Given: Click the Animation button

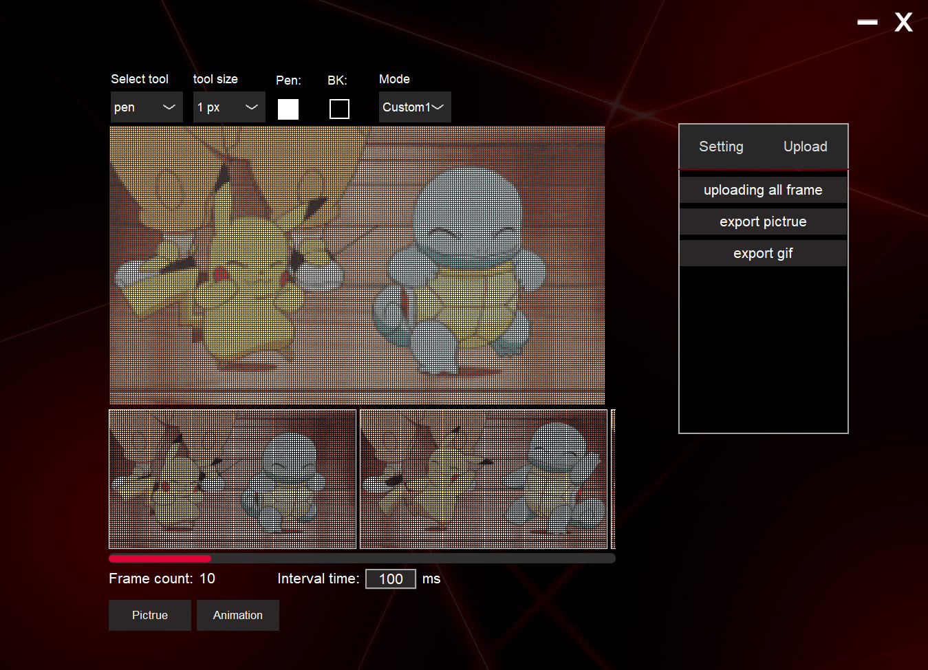Looking at the screenshot, I should click(238, 615).
